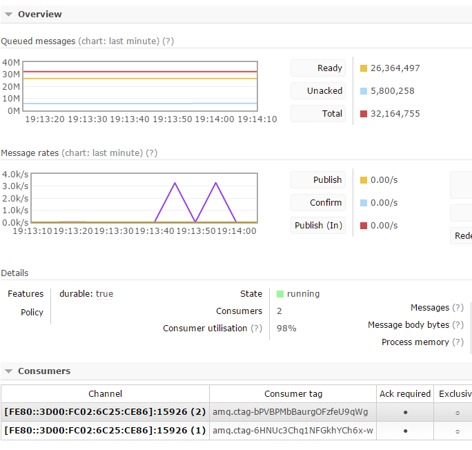Open chart range link for Queued messages
The width and height of the screenshot is (472, 450).
[x=118, y=41]
